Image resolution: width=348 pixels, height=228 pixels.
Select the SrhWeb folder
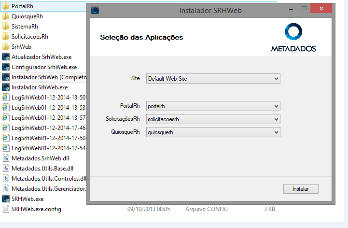click(x=21, y=46)
